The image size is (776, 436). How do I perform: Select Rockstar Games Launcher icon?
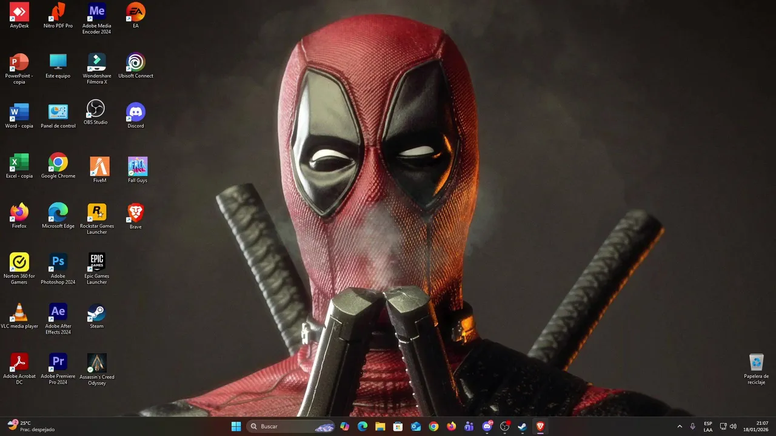(x=97, y=219)
